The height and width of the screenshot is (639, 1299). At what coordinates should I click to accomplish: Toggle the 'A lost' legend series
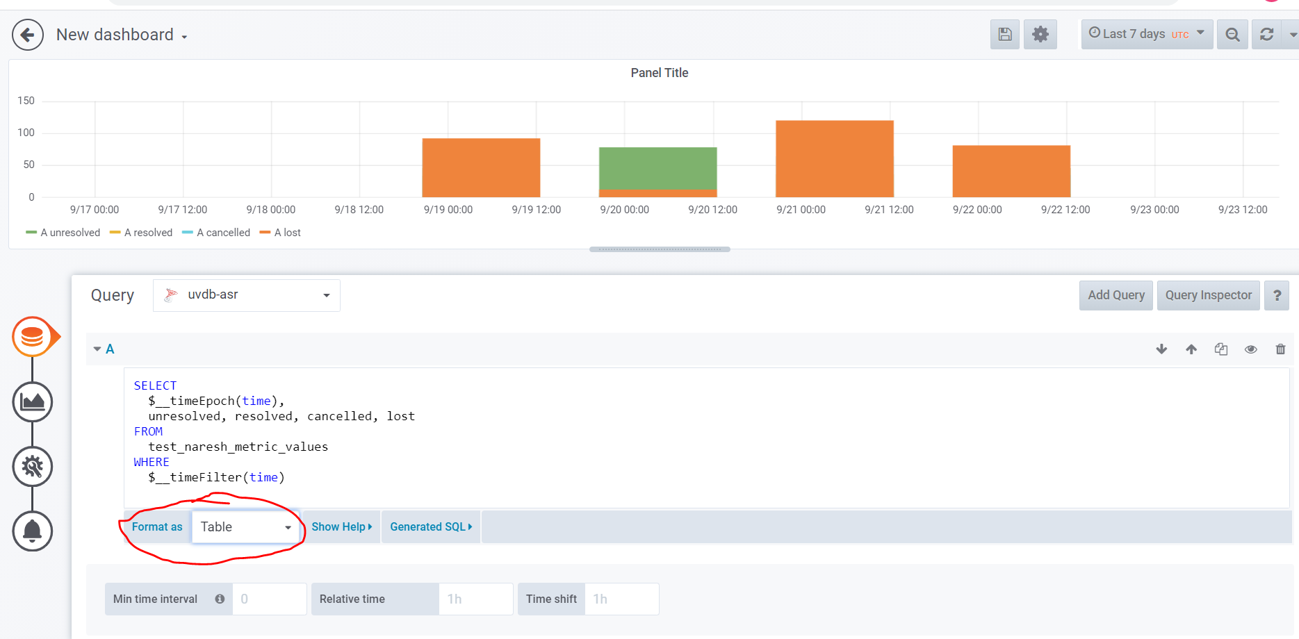tap(285, 232)
